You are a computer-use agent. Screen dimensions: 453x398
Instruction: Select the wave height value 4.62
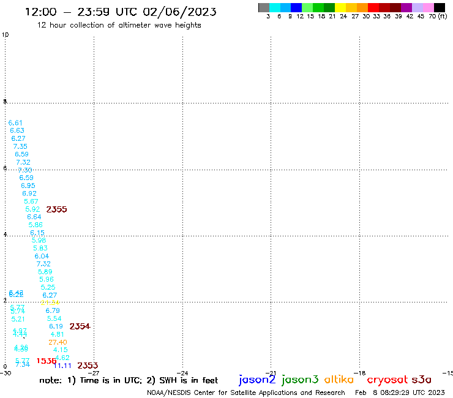point(62,358)
